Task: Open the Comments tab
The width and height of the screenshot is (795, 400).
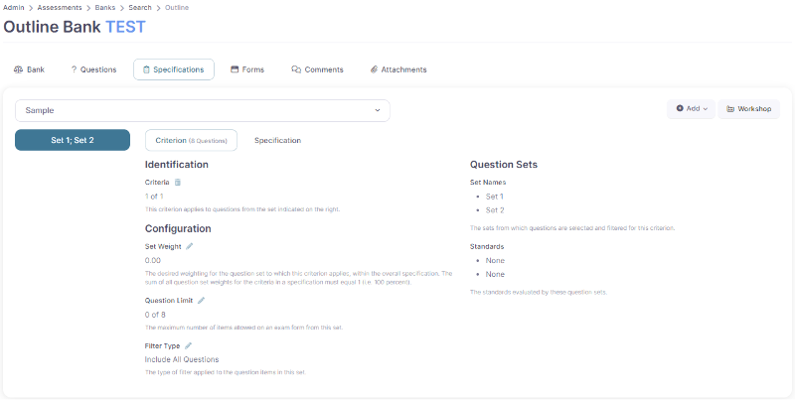Action: (317, 69)
